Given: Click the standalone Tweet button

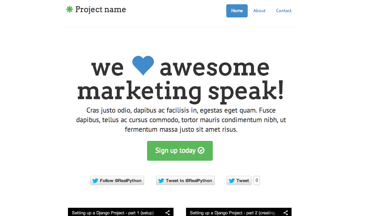Looking at the screenshot, I should coord(239,180).
